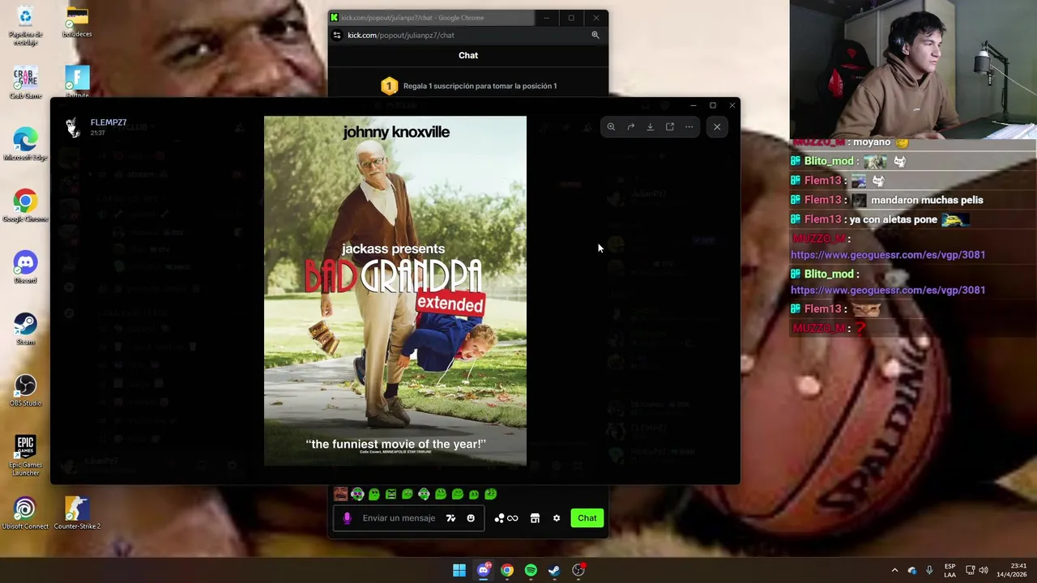This screenshot has height=583, width=1037.
Task: Open the 7TV emote menu in chat
Action: tap(450, 518)
